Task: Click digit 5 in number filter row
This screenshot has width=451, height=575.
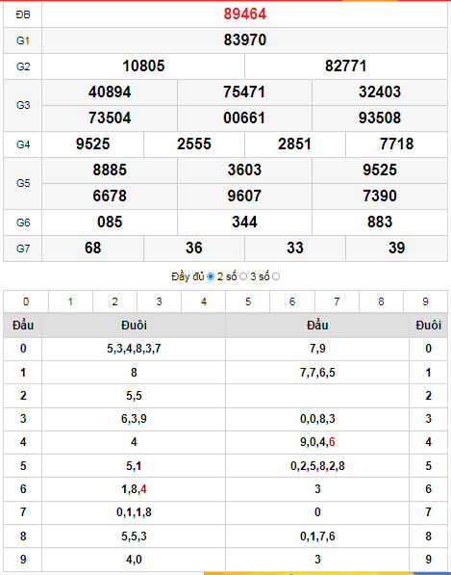Action: (x=248, y=301)
